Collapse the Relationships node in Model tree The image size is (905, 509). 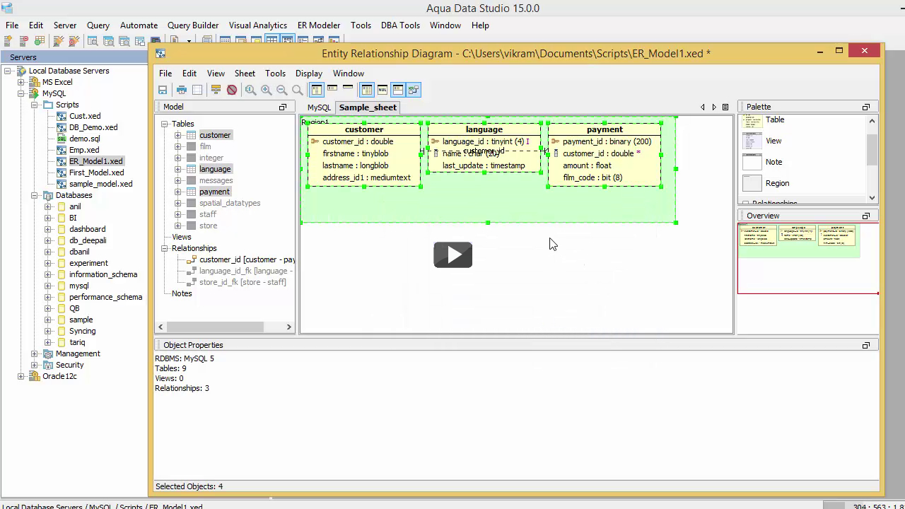165,248
